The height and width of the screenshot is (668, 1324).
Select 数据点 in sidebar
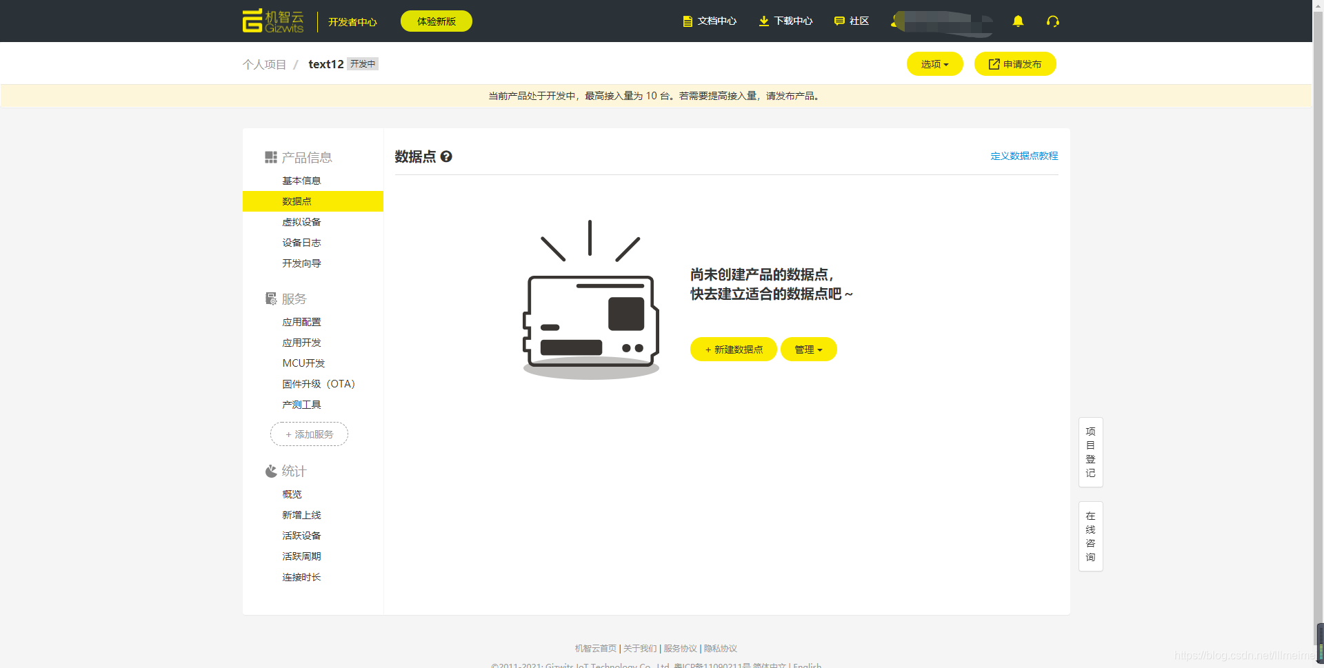pos(313,201)
